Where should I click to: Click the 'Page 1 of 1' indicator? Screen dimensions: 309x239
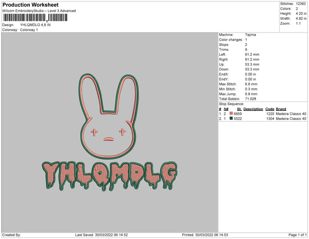point(297,235)
